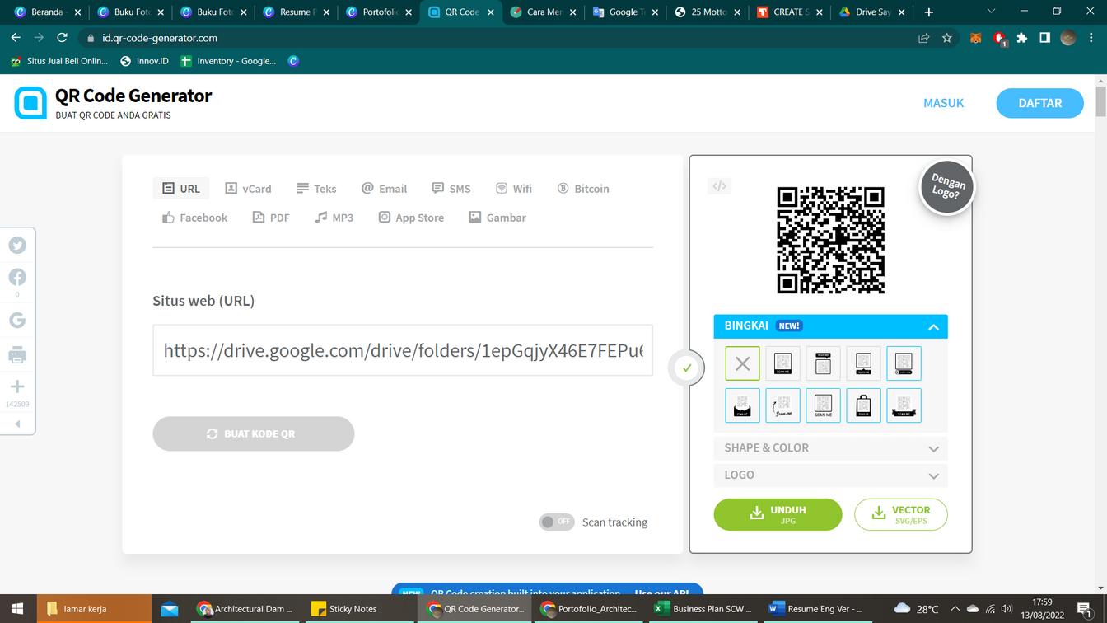Click the print icon in the sidebar
The width and height of the screenshot is (1107, 623).
[17, 355]
